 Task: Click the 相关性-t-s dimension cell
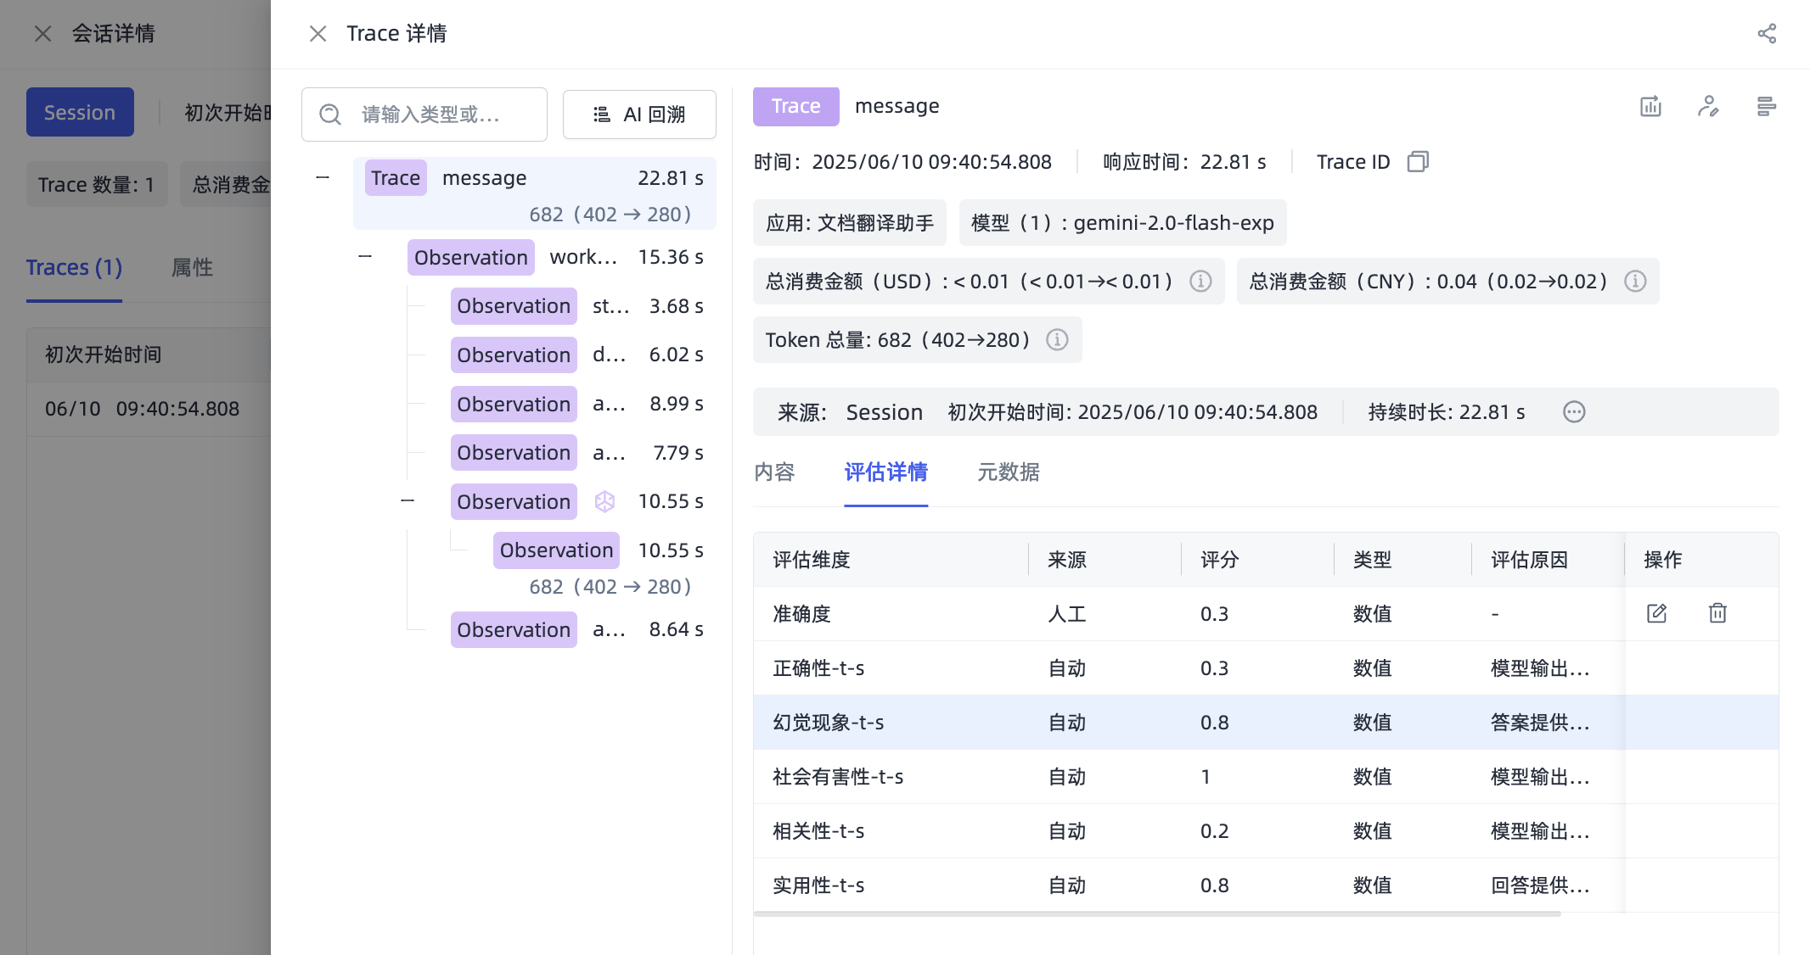tap(818, 831)
